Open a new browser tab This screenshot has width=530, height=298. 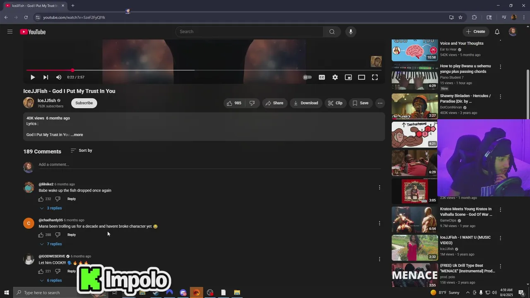click(73, 6)
